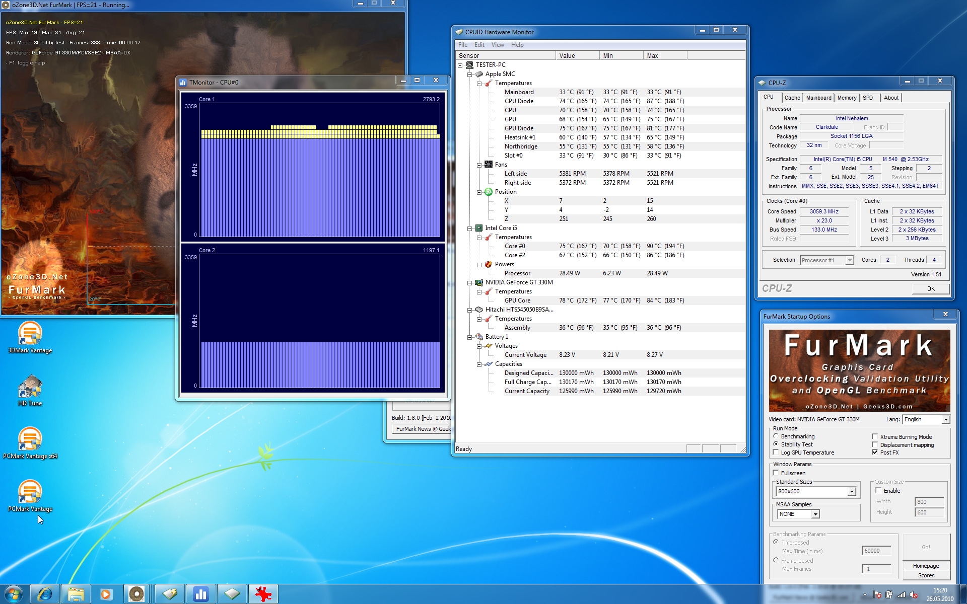Open Standard Sizes 800x600 dropdown

[x=816, y=491]
